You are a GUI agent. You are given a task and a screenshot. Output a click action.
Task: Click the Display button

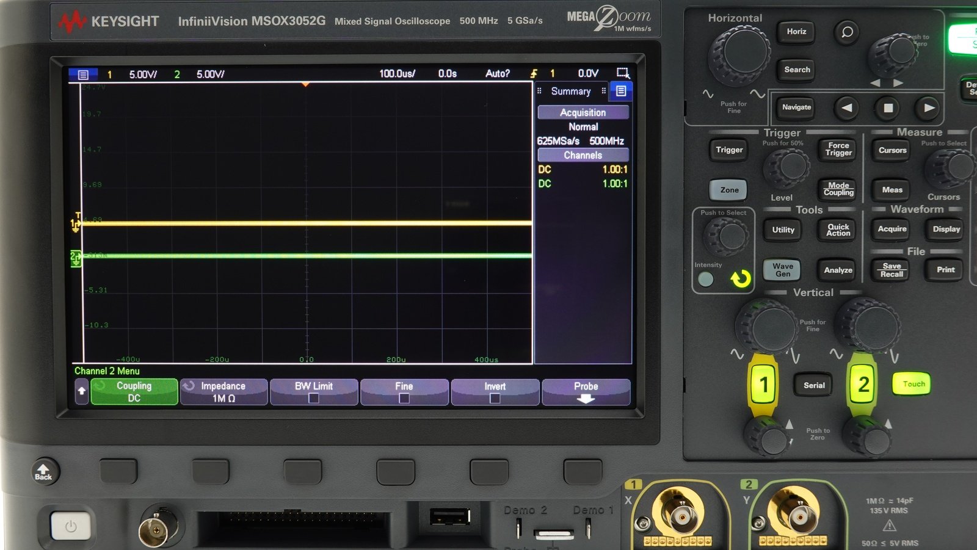pos(946,229)
